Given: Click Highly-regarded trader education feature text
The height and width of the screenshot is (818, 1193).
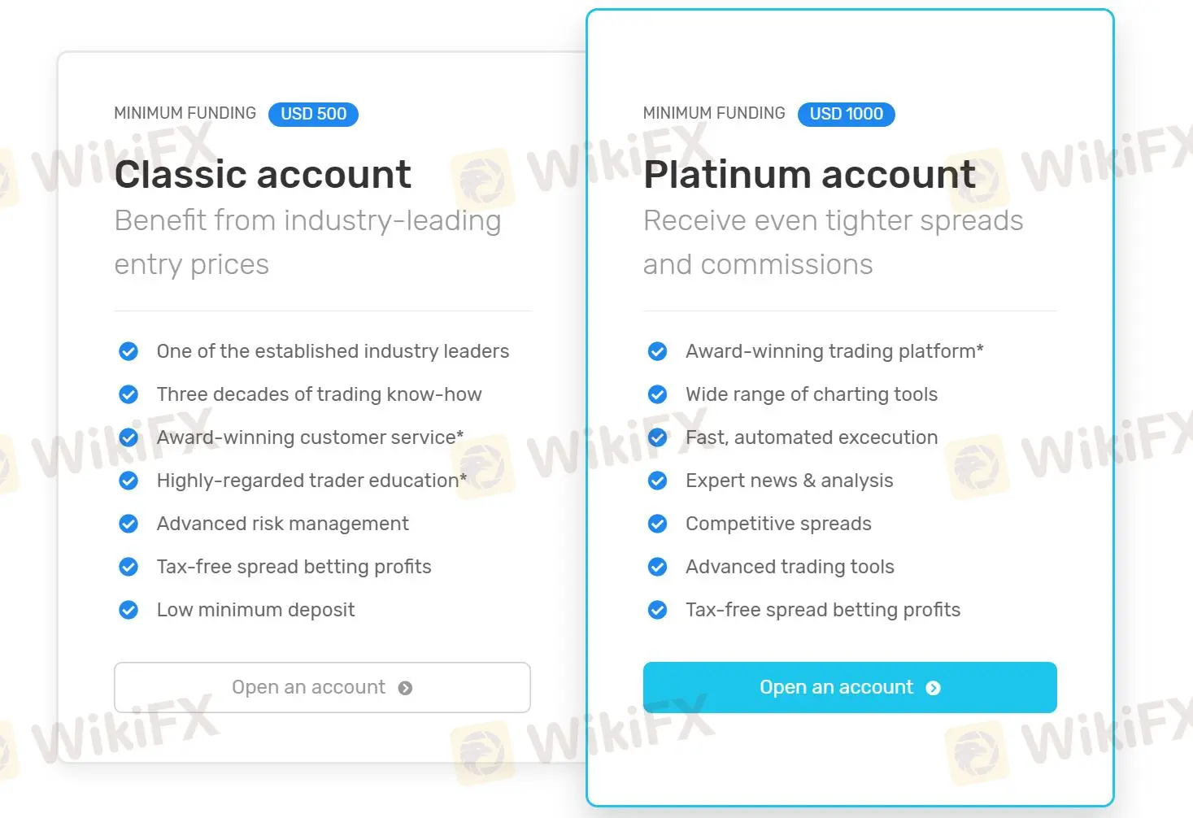Looking at the screenshot, I should coord(311,481).
